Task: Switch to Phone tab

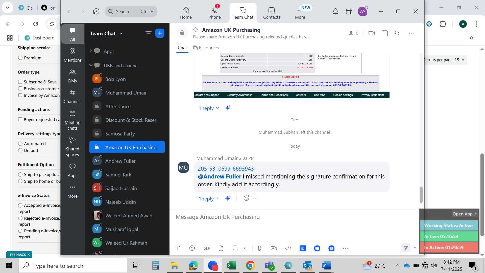Action: click(214, 13)
